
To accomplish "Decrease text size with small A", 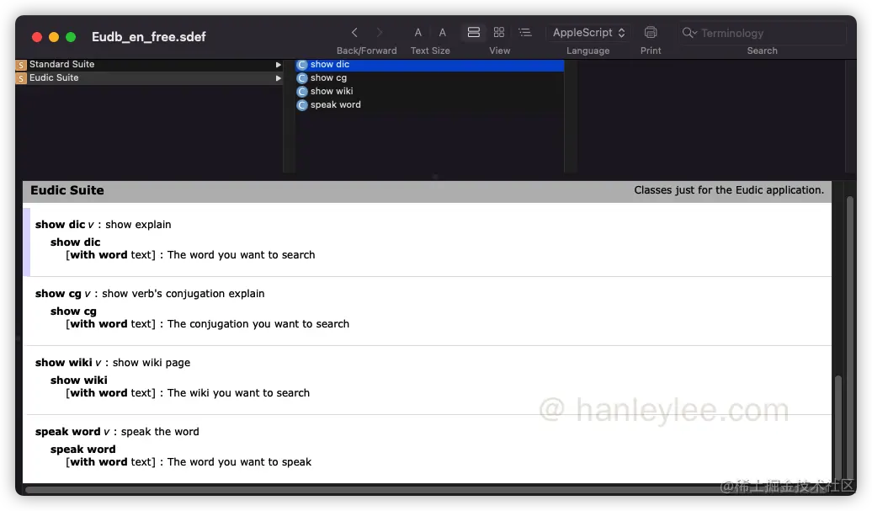I will pyautogui.click(x=418, y=33).
